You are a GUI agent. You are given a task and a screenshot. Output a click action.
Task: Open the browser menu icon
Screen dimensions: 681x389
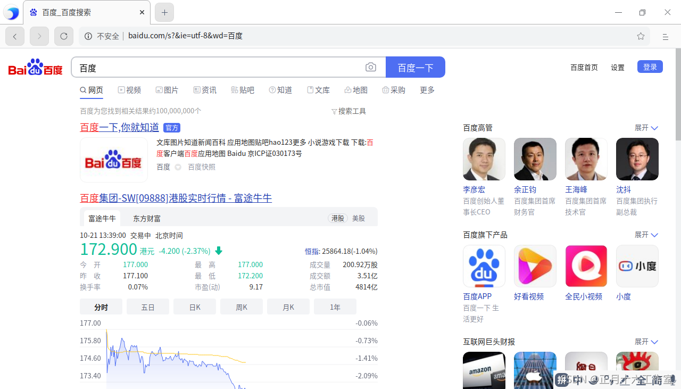pyautogui.click(x=665, y=36)
